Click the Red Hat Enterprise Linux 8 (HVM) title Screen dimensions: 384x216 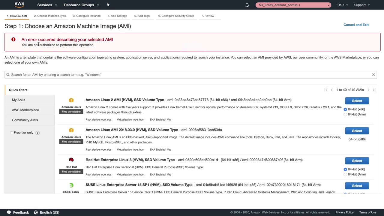[130, 160]
